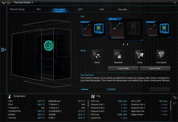This screenshot has height=122, width=178.
Task: Click the lower point on the CPU Fan curve
Action: (115, 29)
